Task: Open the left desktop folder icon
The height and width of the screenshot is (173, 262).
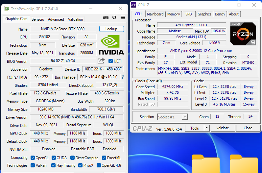Action: pos(206,164)
